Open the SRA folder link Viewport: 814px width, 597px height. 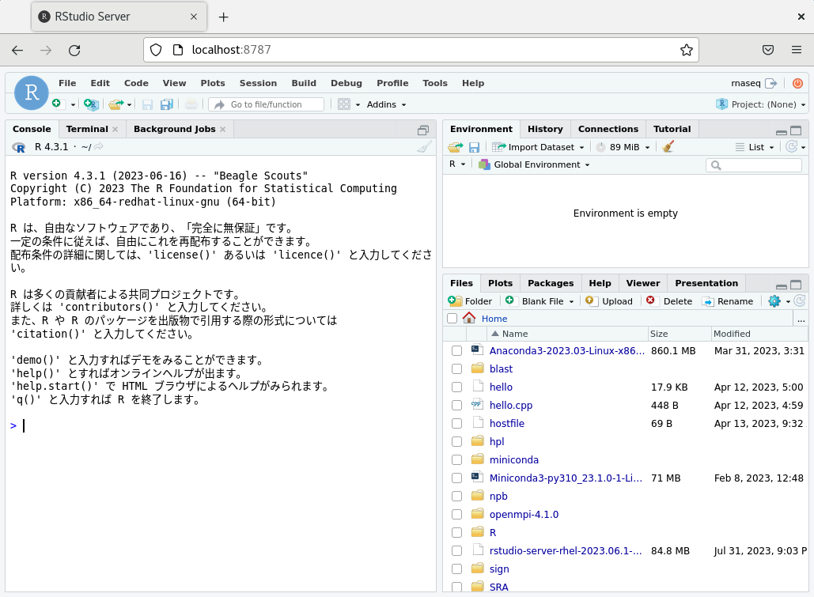pos(499,588)
